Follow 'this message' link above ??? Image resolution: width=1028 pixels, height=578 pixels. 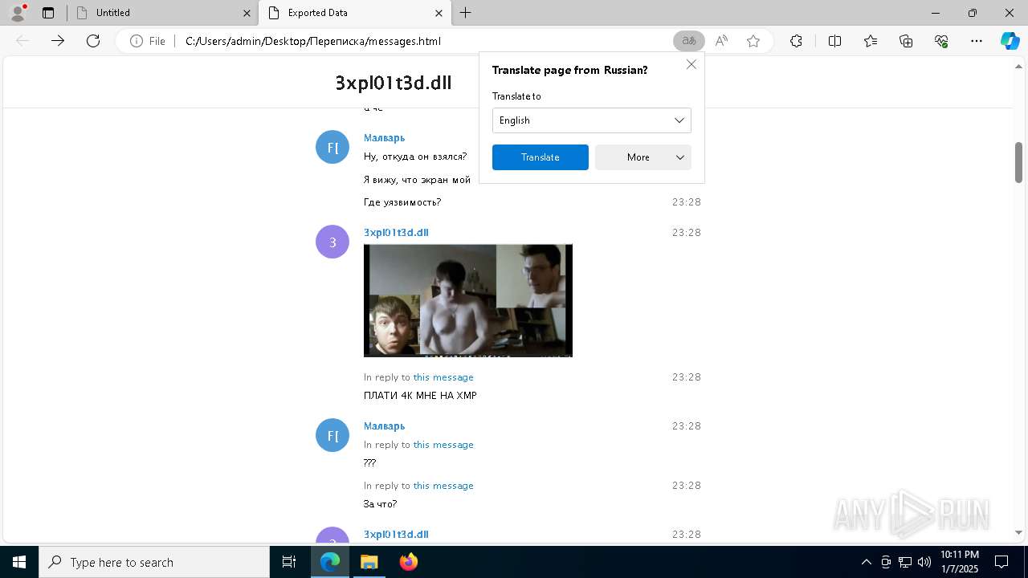click(x=443, y=445)
